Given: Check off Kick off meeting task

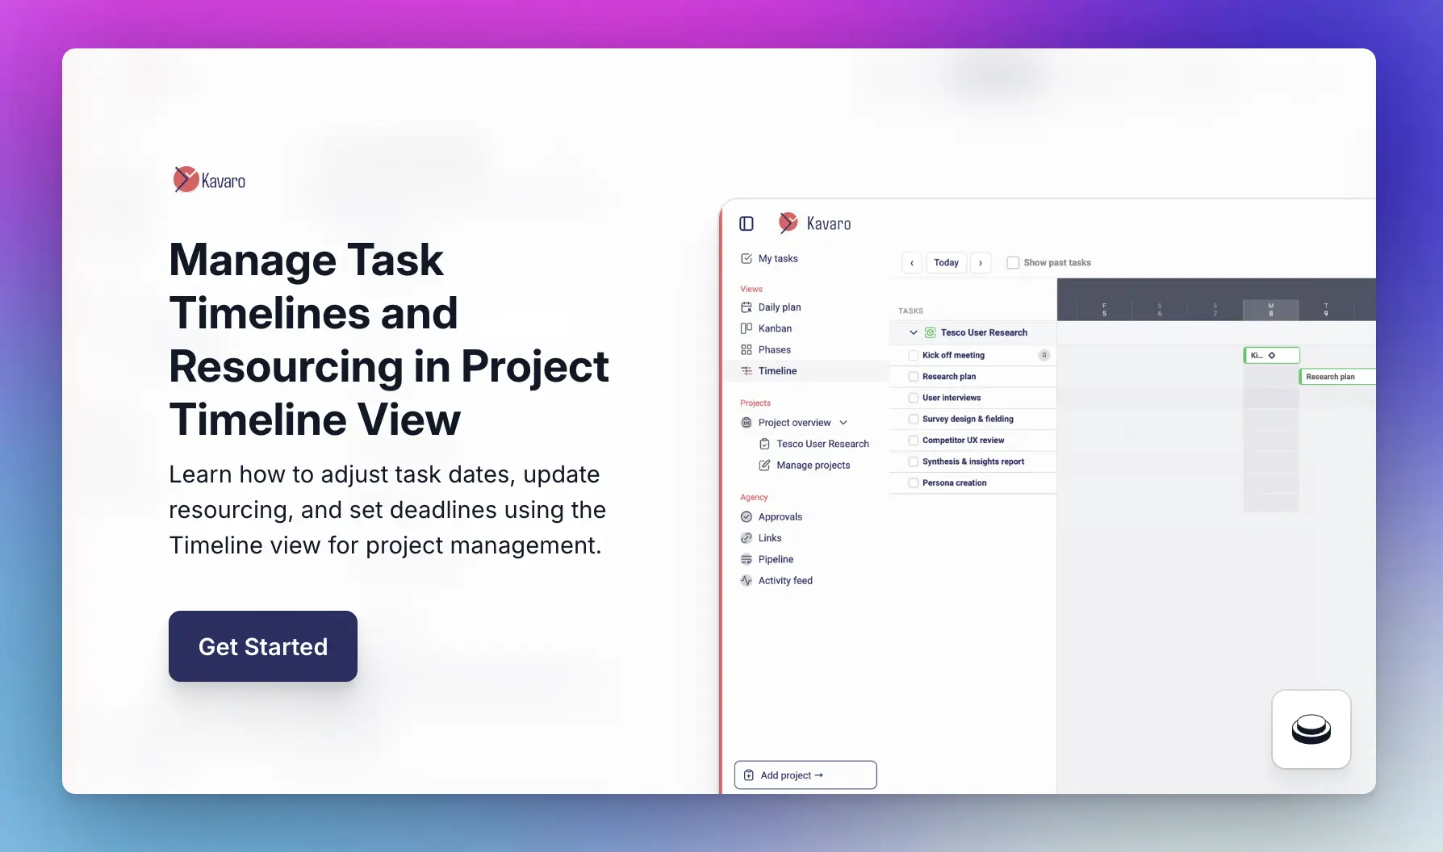Looking at the screenshot, I should 914,355.
